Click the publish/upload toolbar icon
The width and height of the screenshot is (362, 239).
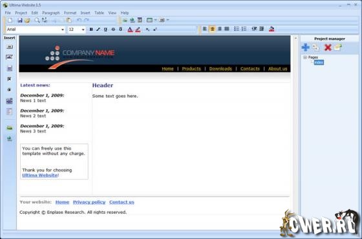tap(133, 20)
